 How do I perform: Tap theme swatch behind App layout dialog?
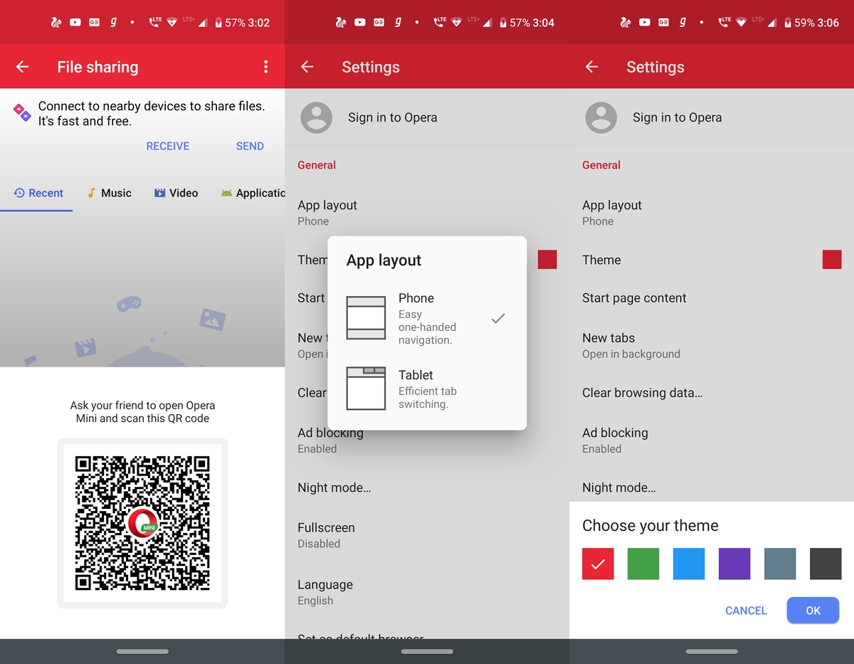pyautogui.click(x=547, y=260)
